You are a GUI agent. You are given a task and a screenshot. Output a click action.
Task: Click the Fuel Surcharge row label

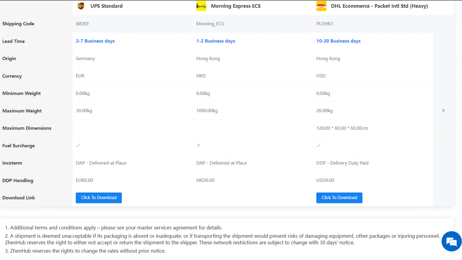click(x=18, y=146)
